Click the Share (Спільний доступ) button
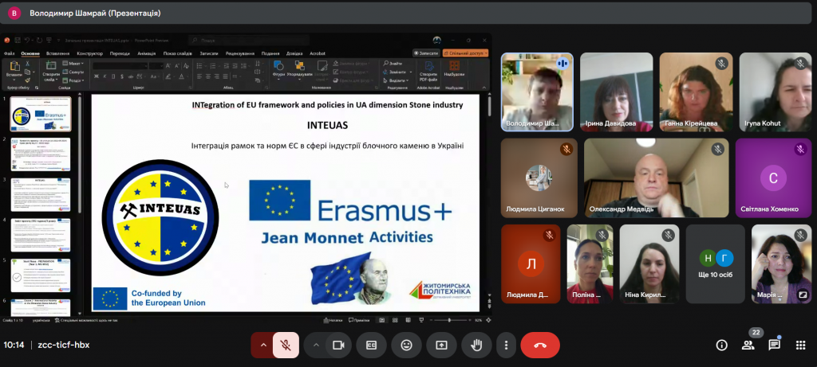The image size is (817, 367). [x=465, y=53]
